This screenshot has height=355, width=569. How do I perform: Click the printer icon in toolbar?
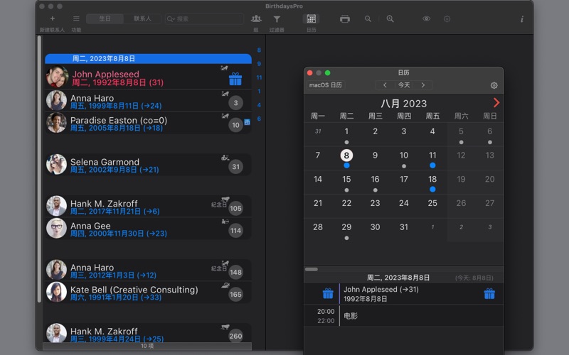[345, 18]
